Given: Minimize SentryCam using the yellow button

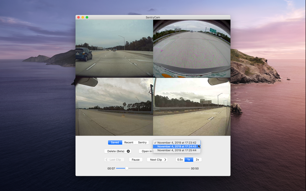Looking at the screenshot, I should click(83, 17).
